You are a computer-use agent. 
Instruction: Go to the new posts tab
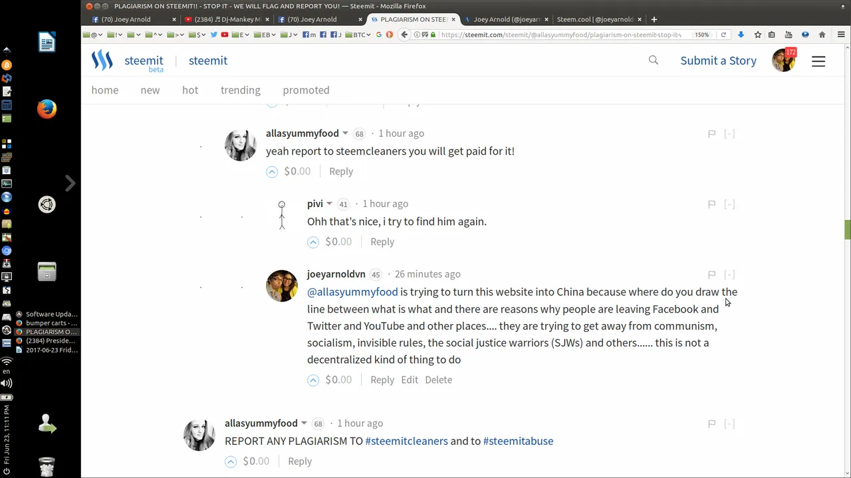click(150, 90)
